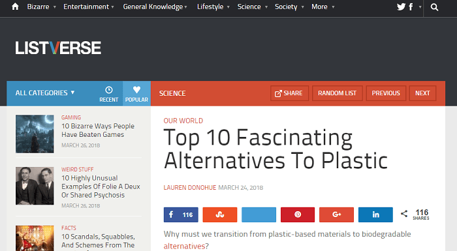Expand the General Knowledge arrow
The height and width of the screenshot is (251, 457).
185,7
